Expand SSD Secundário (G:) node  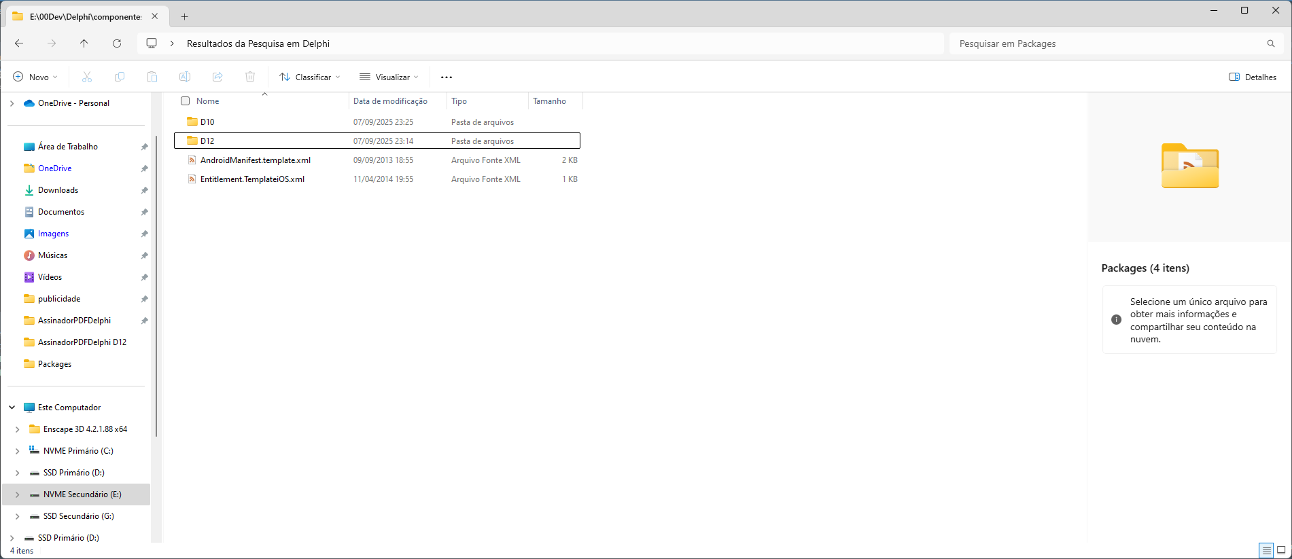pos(17,516)
